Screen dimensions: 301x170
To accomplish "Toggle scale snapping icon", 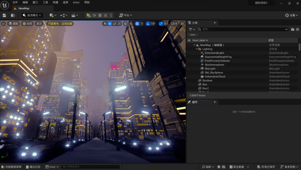I will [x=161, y=23].
